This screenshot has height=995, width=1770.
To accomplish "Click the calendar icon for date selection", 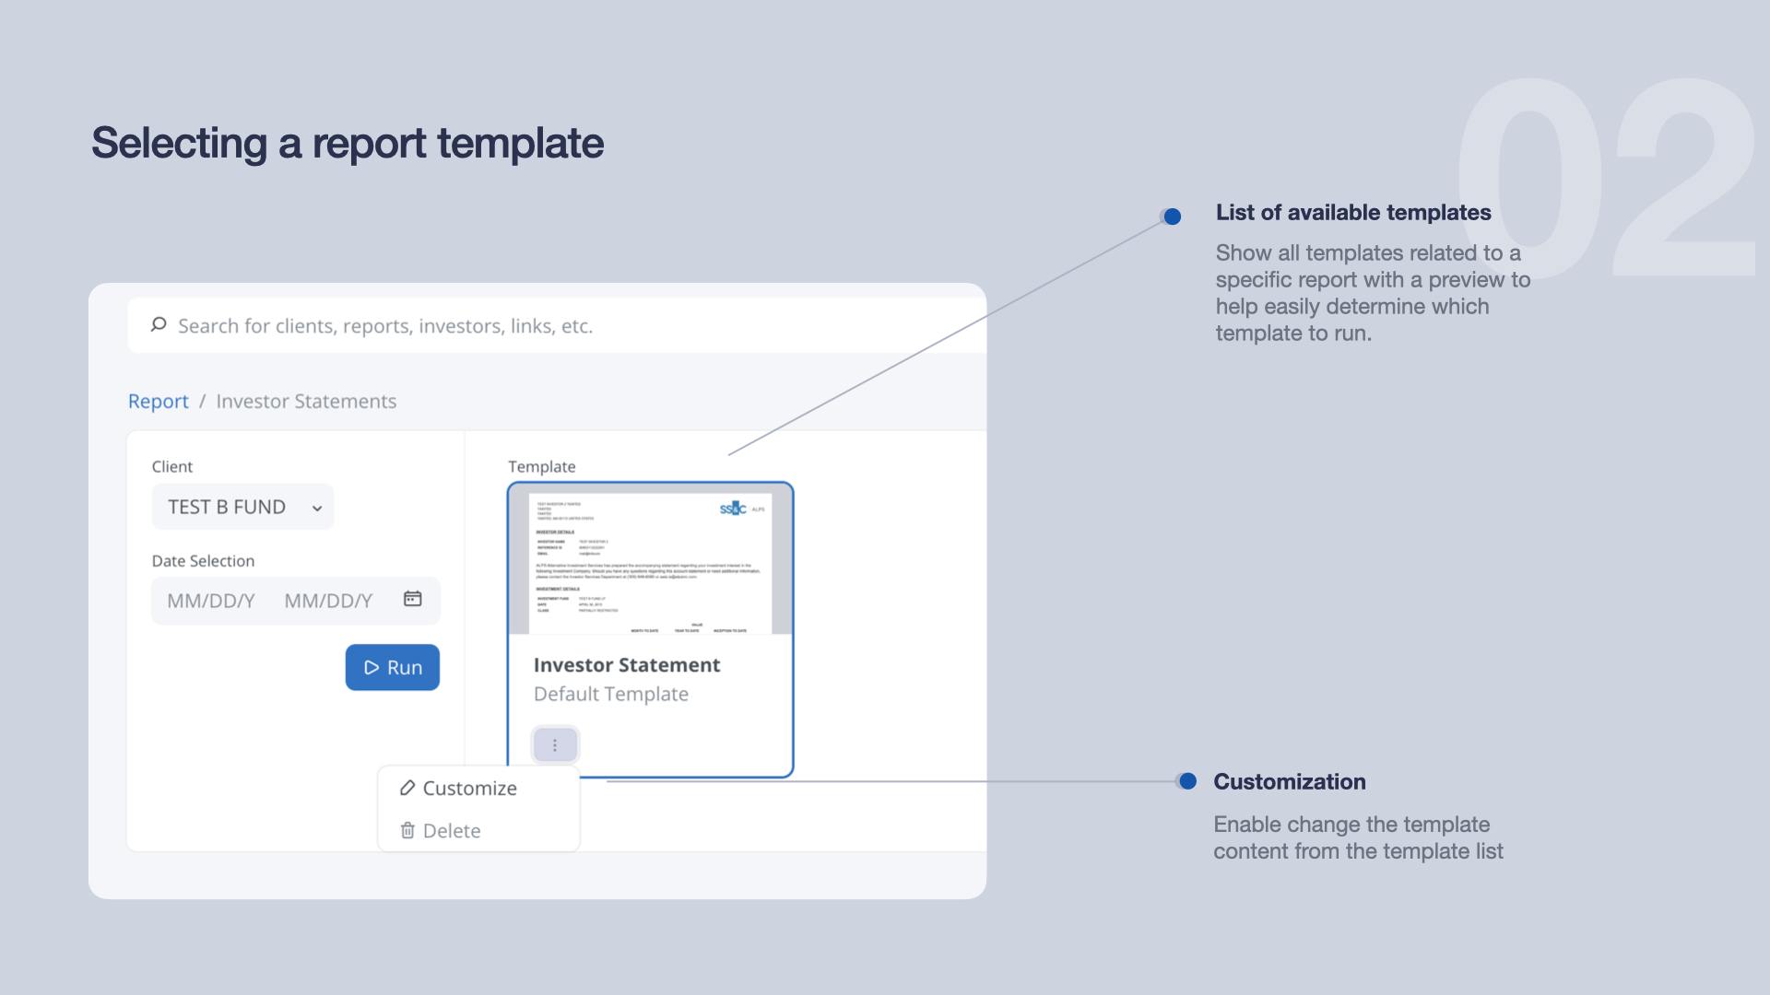I will click(x=415, y=598).
